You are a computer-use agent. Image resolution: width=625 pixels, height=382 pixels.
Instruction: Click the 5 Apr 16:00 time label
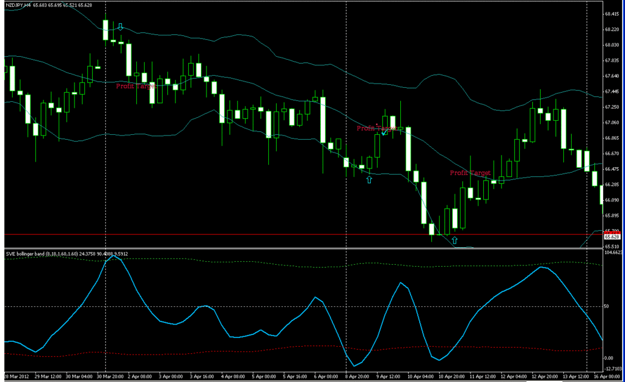click(295, 377)
